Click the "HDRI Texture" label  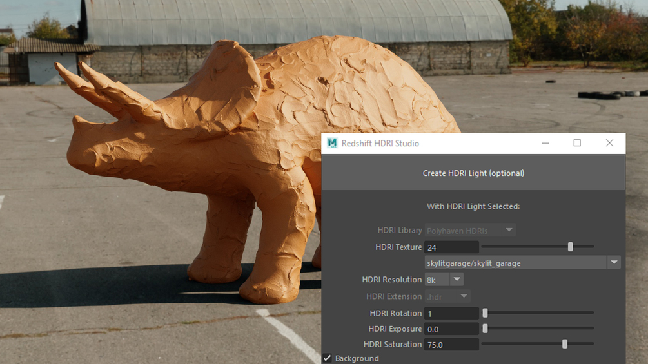398,247
